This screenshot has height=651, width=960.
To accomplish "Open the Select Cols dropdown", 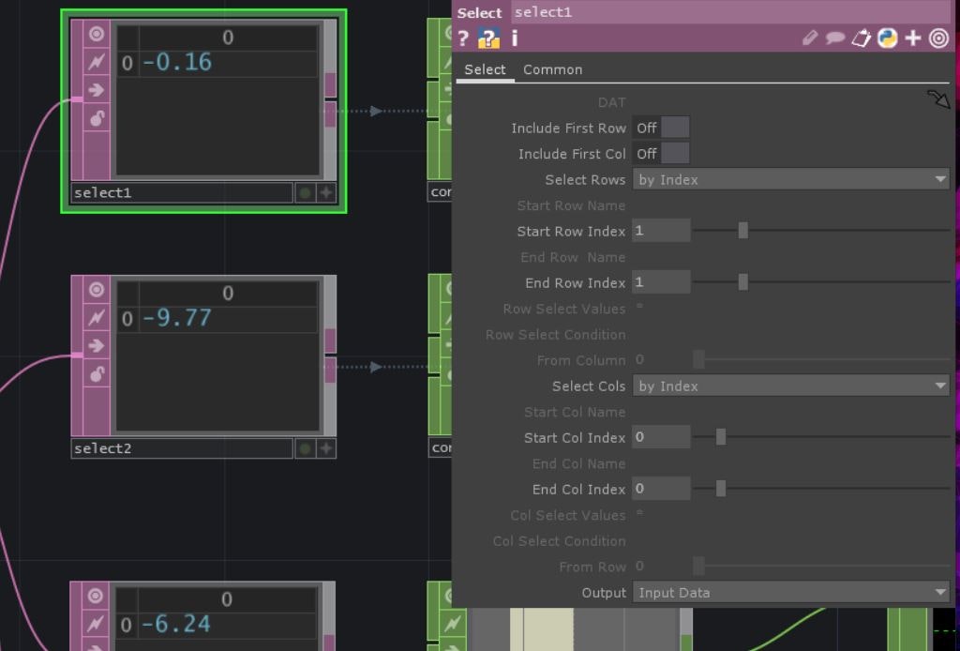I will [791, 386].
